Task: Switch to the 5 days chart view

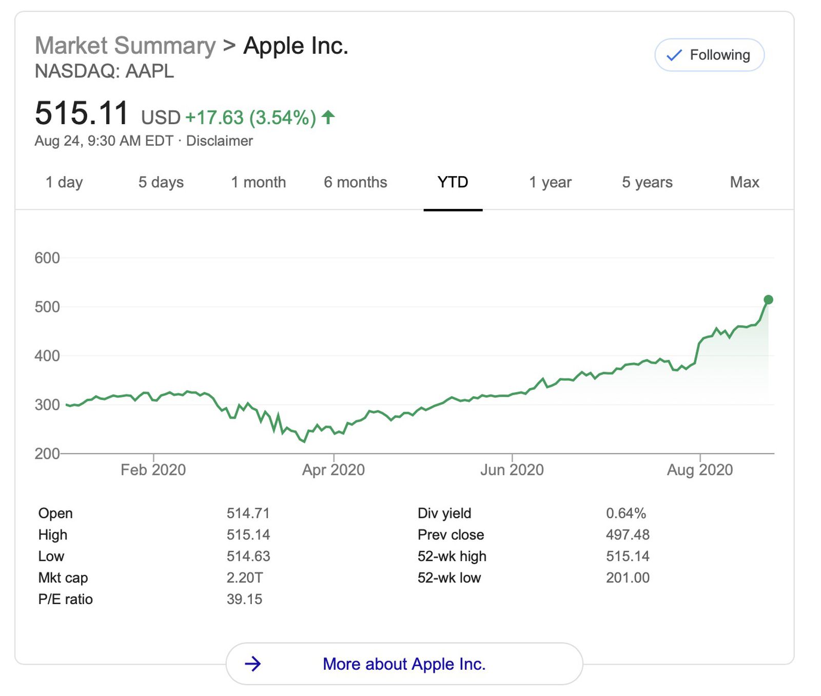Action: pos(162,182)
